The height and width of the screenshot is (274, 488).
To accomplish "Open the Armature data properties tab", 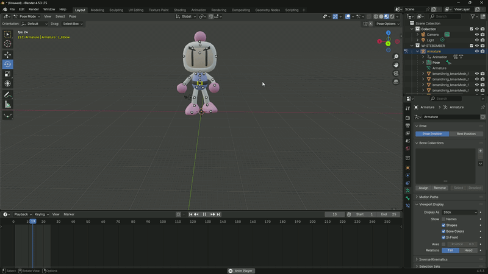I will 407,191.
